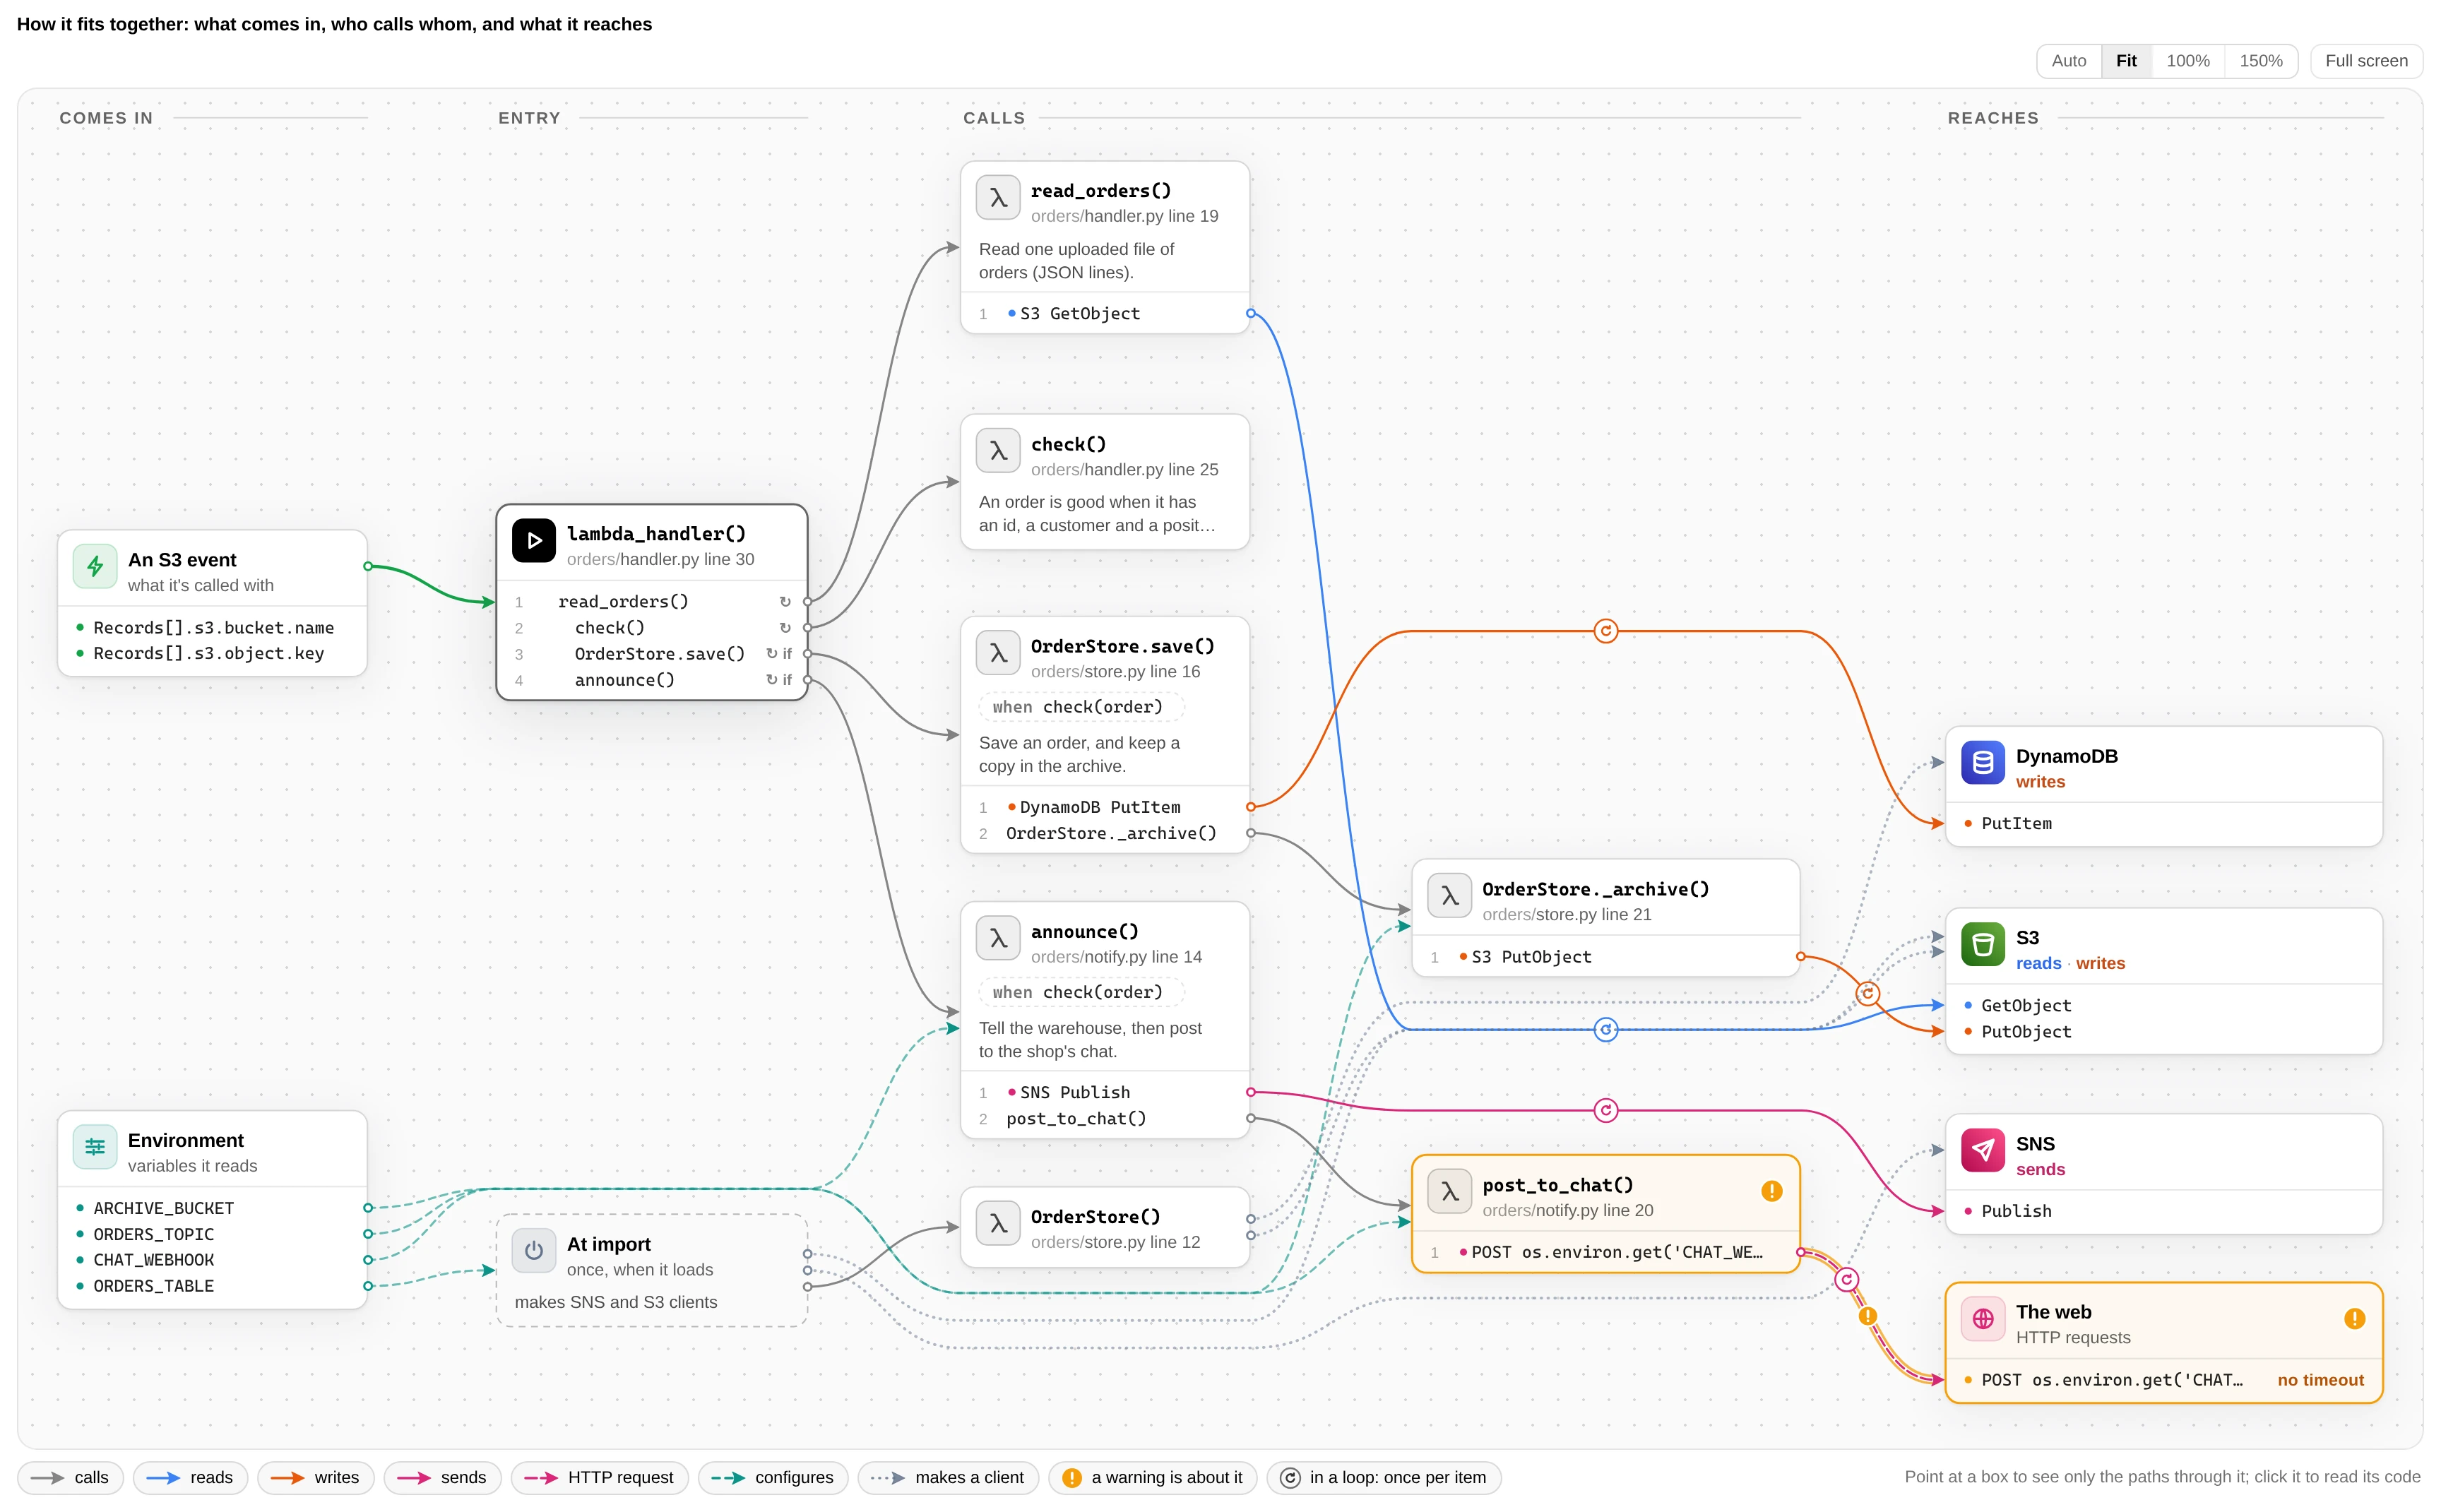
Task: Click the play icon on lambda_handler()
Action: (x=534, y=541)
